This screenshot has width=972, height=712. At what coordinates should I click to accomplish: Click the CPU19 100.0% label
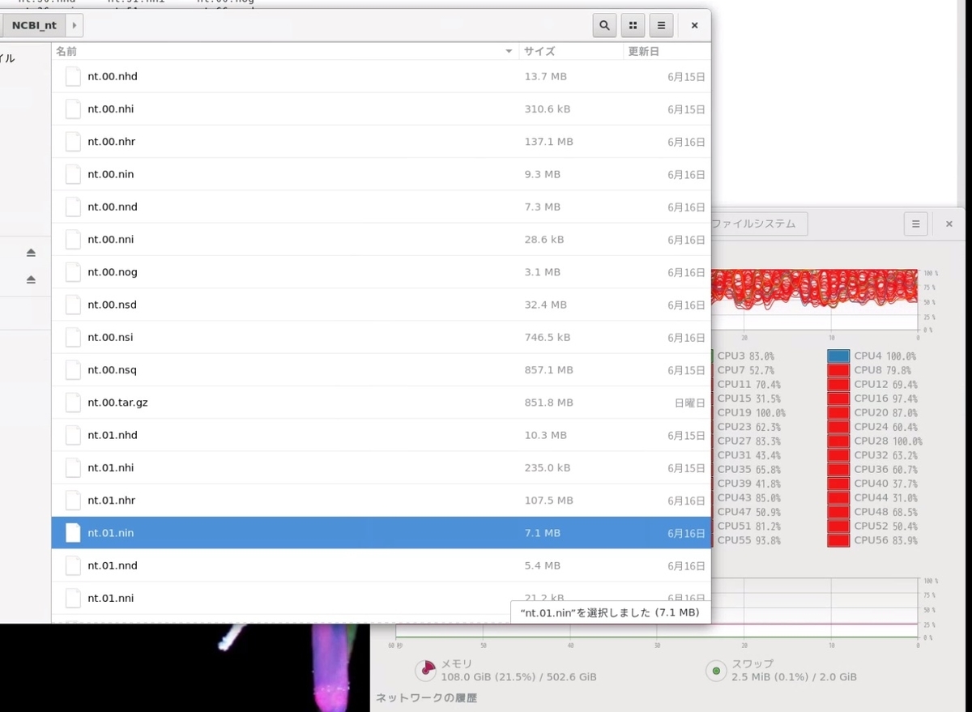click(751, 412)
